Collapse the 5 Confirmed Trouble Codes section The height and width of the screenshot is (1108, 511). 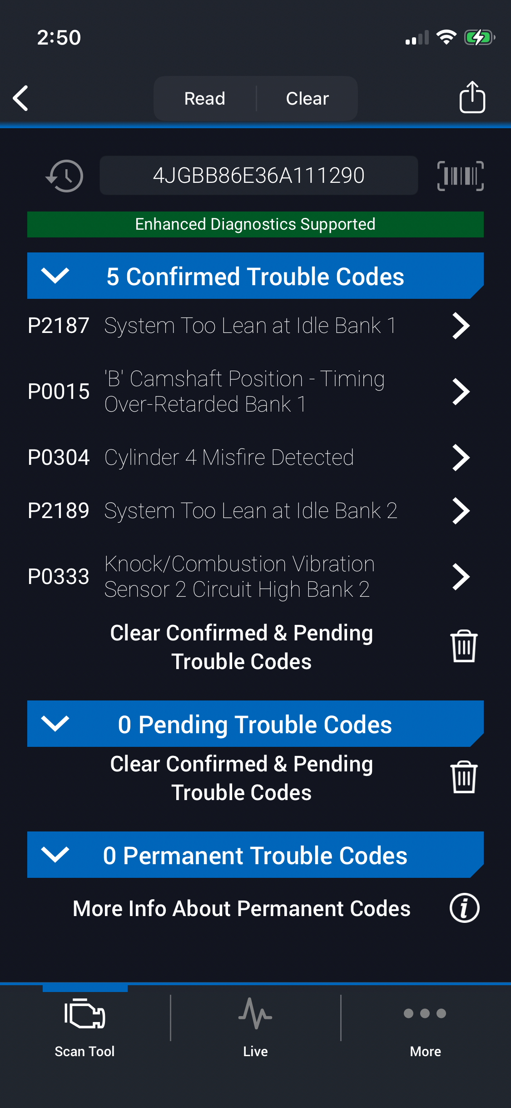pos(55,276)
